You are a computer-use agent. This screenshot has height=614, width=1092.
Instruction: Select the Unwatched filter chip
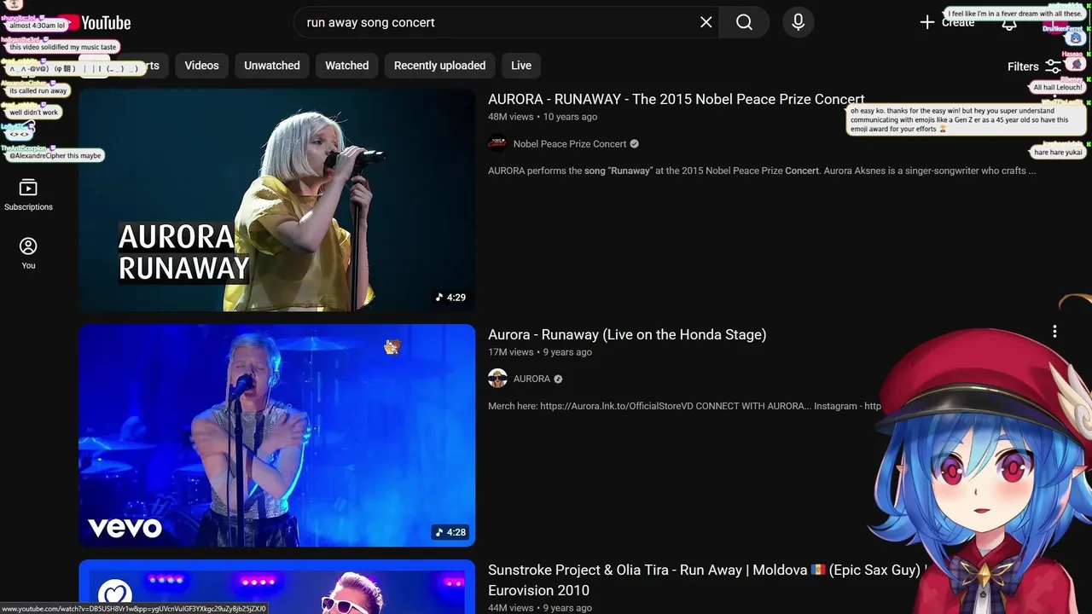272,66
